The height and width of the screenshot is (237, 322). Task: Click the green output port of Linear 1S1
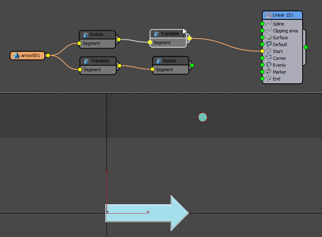coord(305,47)
